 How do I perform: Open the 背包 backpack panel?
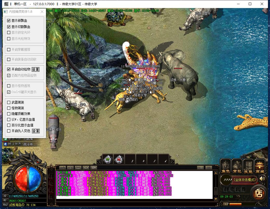pyautogui.click(x=237, y=167)
